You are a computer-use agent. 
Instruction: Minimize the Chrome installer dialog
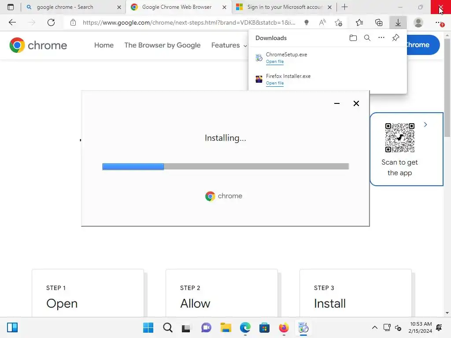[x=337, y=103]
